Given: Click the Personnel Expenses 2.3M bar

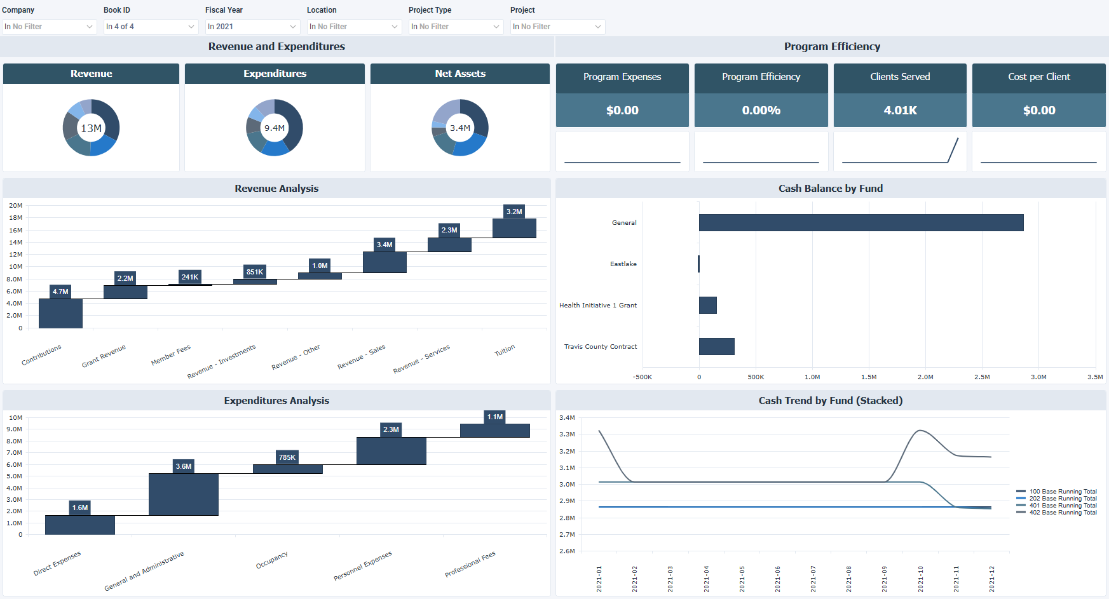Looking at the screenshot, I should 391,451.
